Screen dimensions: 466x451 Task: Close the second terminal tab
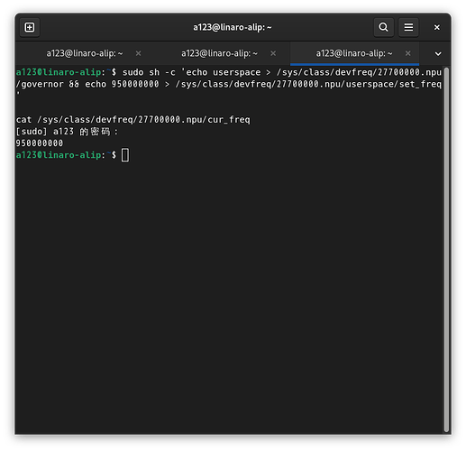coord(273,53)
